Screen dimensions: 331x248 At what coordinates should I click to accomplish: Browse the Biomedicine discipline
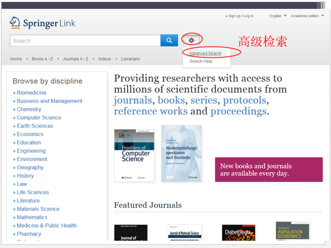tap(31, 93)
